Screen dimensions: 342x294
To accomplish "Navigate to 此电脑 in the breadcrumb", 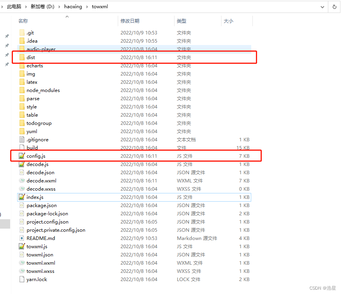I will [x=14, y=7].
